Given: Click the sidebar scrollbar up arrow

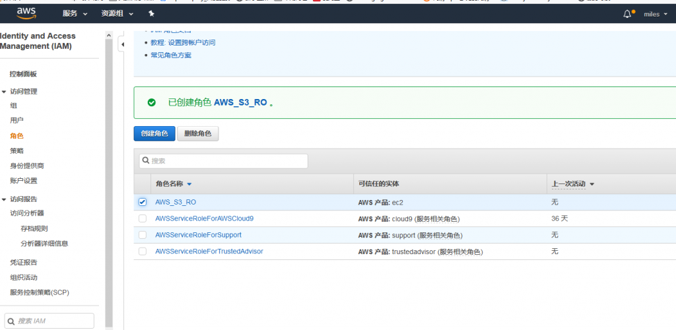Looking at the screenshot, I should [109, 36].
